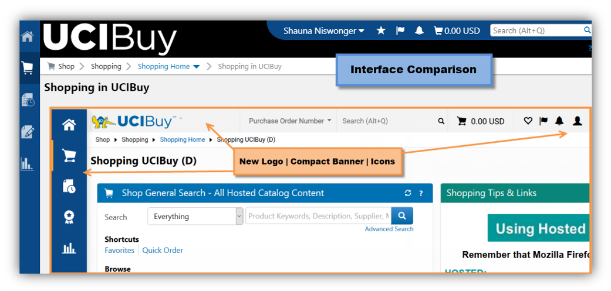The width and height of the screenshot is (611, 291).
Task: Open the bar chart icon in new sidebar
Action: tap(69, 248)
